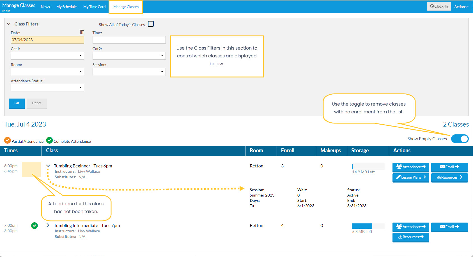Screen dimensions: 473x257
Task: Toggle Show All of Today's Classes checkbox
Action: click(x=151, y=24)
